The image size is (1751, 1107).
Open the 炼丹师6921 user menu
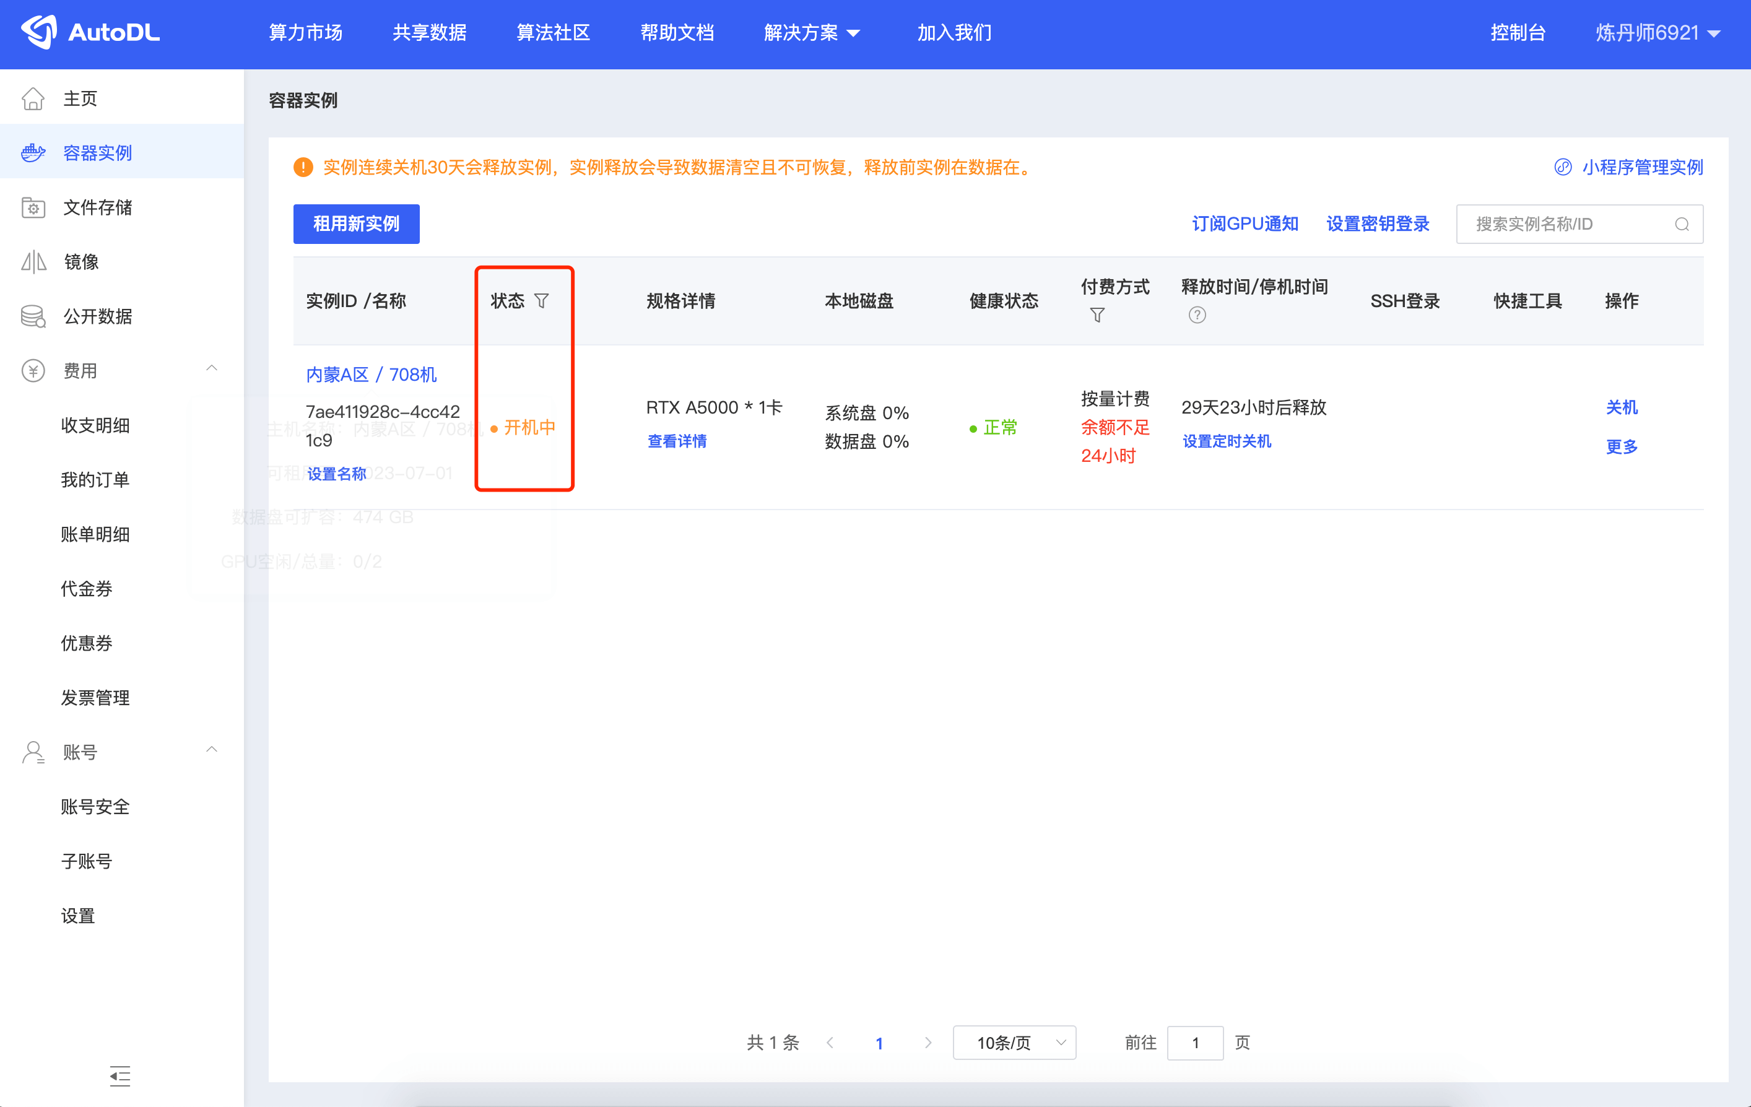tap(1657, 33)
